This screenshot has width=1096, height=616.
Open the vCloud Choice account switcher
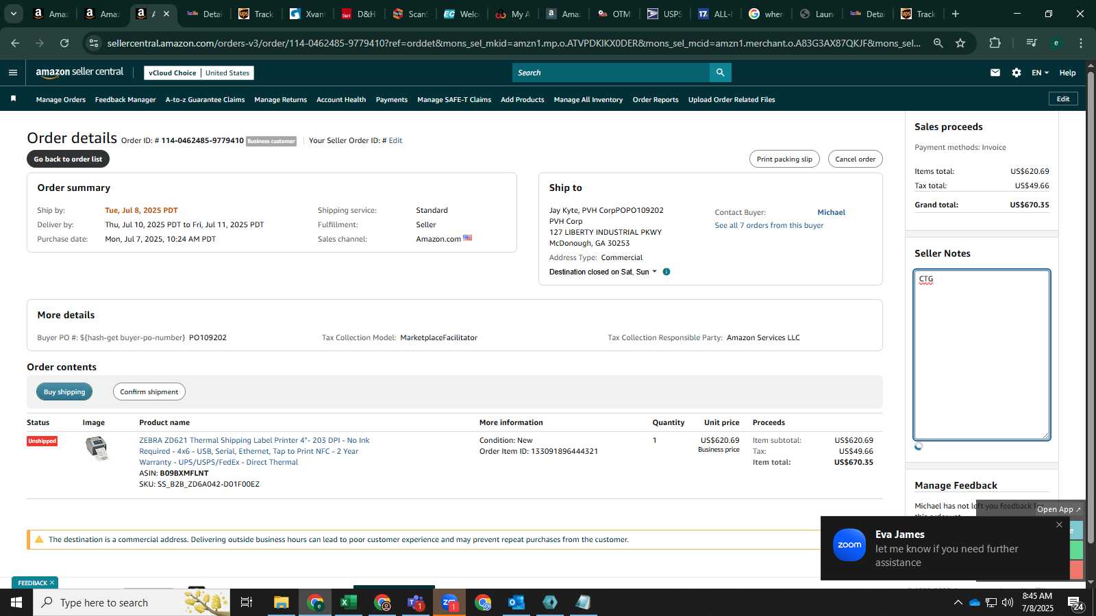(x=199, y=73)
